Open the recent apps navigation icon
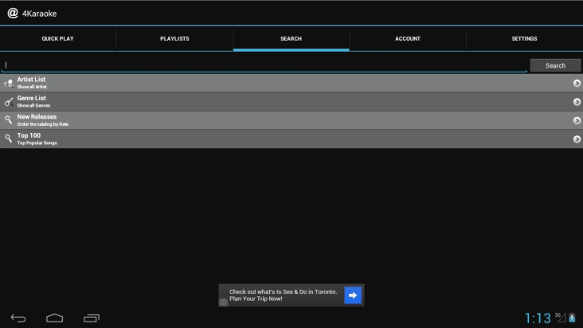The height and width of the screenshot is (328, 583). point(92,318)
